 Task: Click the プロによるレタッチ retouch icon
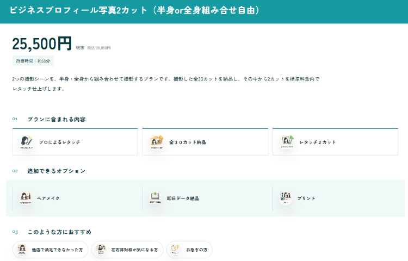click(x=26, y=142)
